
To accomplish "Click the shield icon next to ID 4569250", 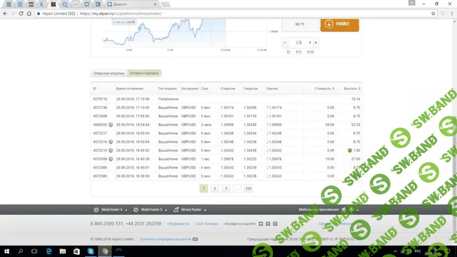I will click(110, 124).
